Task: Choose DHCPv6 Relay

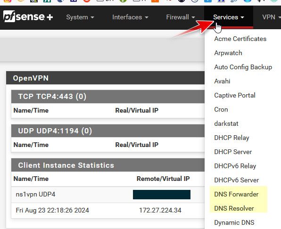Action: [235, 166]
